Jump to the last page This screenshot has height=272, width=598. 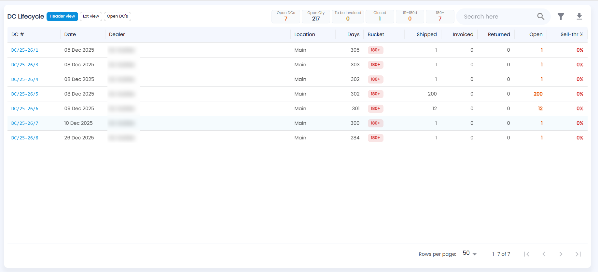point(578,254)
